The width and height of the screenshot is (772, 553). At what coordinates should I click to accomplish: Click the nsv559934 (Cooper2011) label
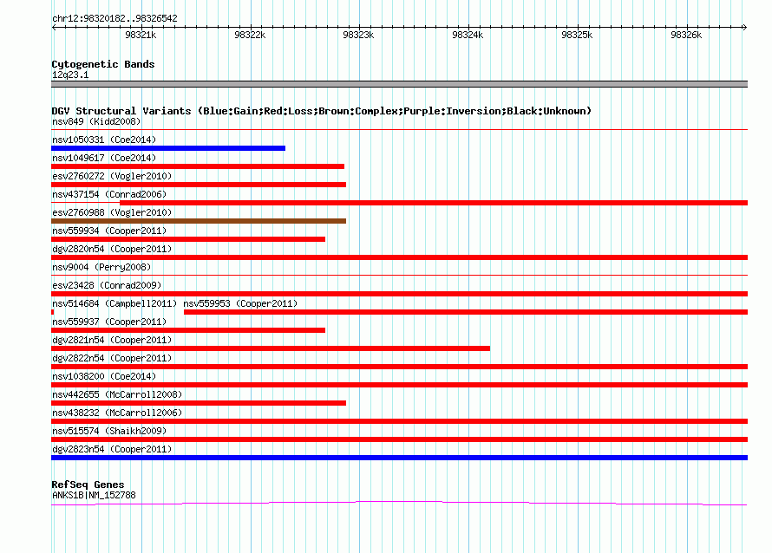click(109, 231)
